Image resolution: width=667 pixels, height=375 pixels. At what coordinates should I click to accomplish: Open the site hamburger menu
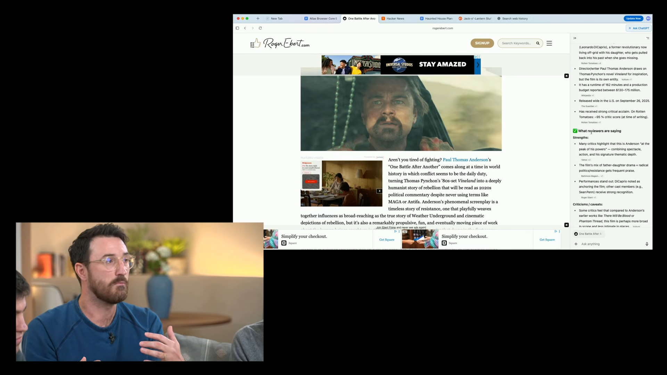(549, 43)
